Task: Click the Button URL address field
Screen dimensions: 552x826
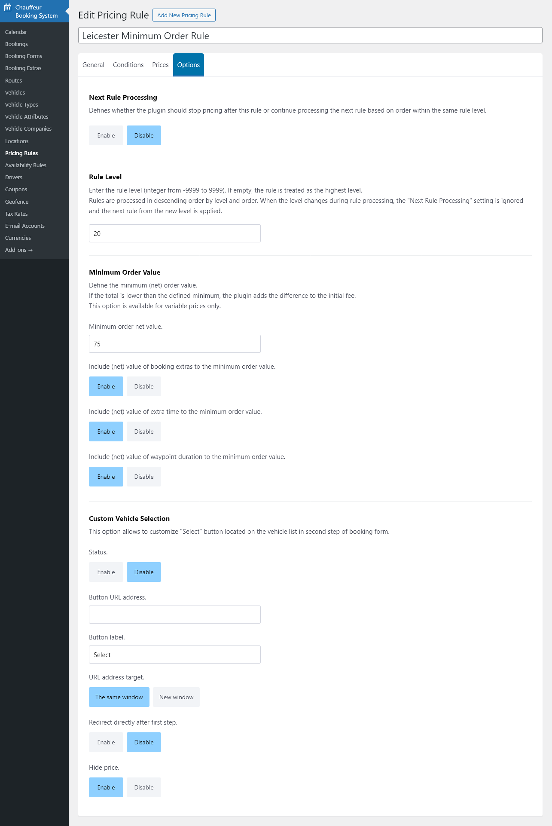Action: tap(174, 615)
